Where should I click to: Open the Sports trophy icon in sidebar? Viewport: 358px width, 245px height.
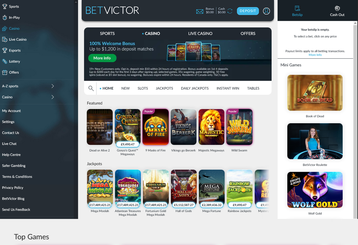[x=5, y=6]
